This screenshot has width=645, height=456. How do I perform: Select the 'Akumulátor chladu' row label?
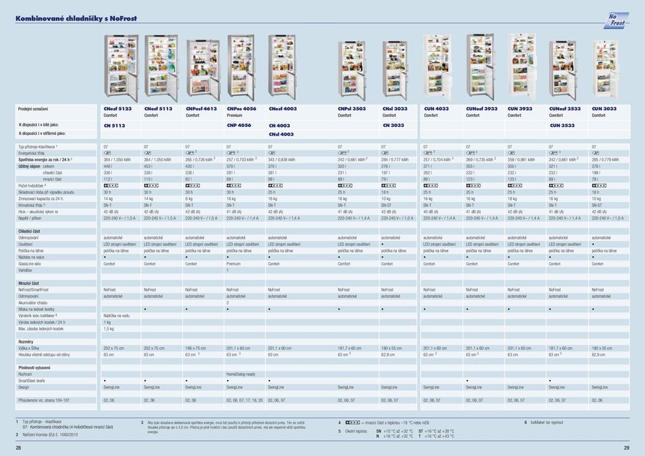click(32, 303)
